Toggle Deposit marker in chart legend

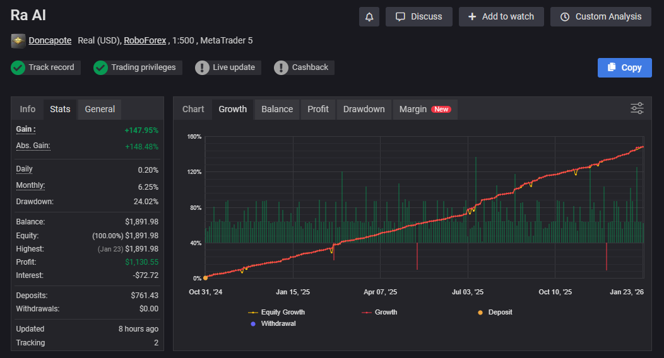(x=495, y=312)
